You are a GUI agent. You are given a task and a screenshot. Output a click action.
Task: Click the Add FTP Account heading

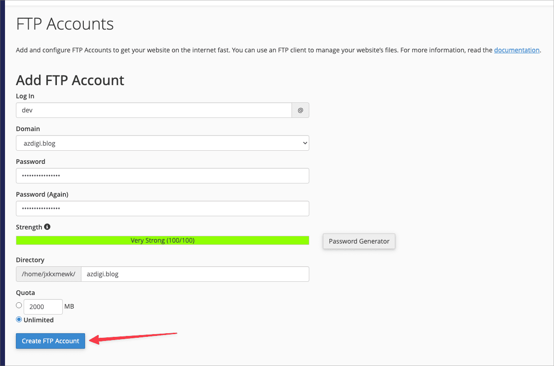coord(70,80)
